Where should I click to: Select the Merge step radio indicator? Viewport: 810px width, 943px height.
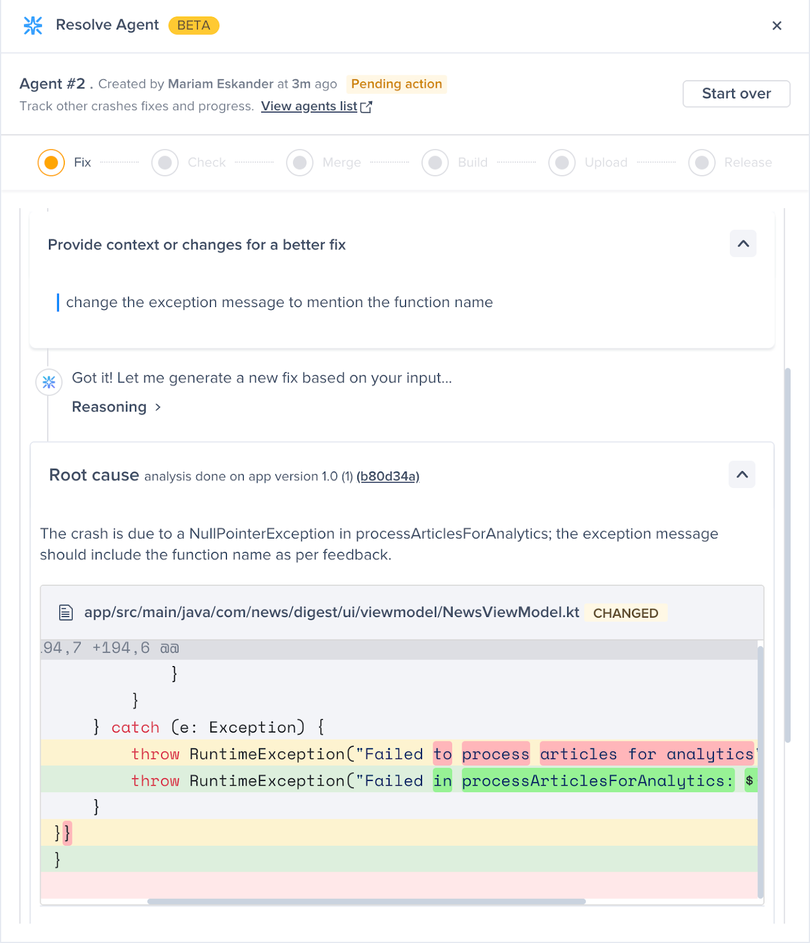click(300, 163)
